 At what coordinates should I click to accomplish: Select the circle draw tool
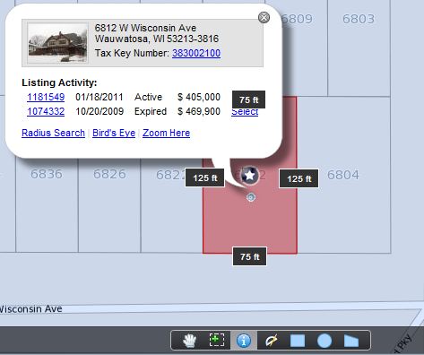coord(324,341)
